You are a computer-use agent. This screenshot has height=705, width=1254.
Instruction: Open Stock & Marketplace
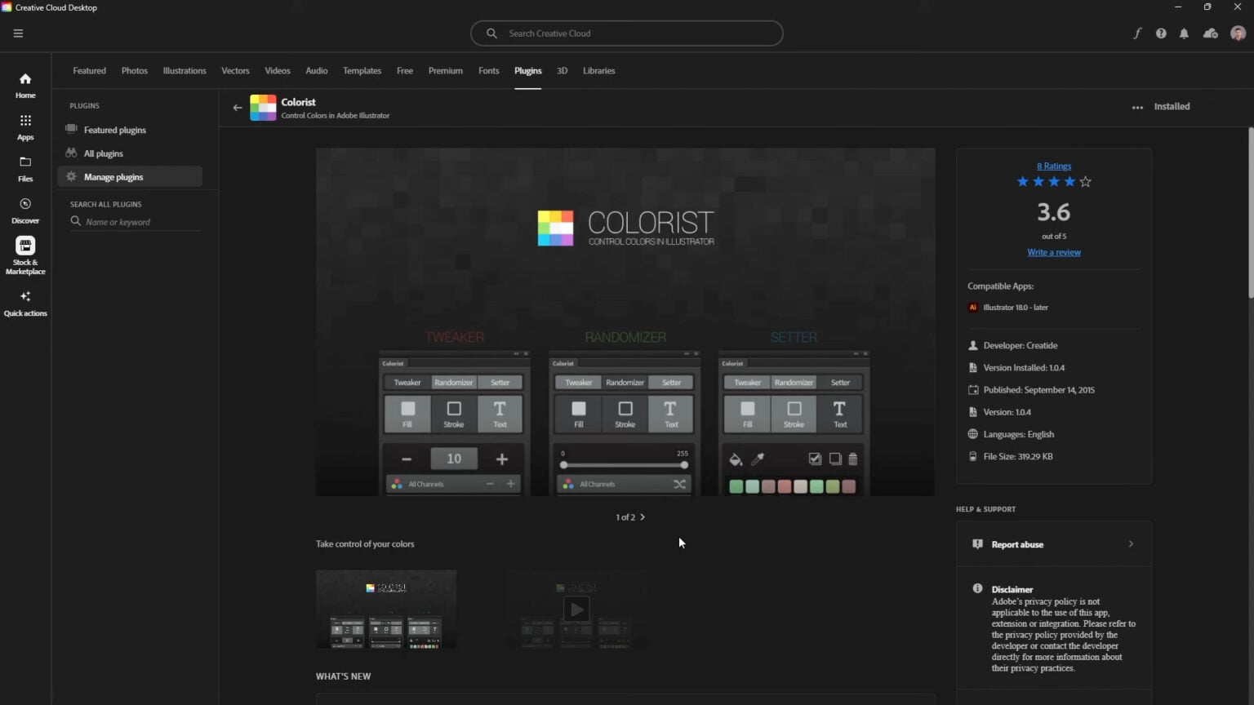[24, 253]
